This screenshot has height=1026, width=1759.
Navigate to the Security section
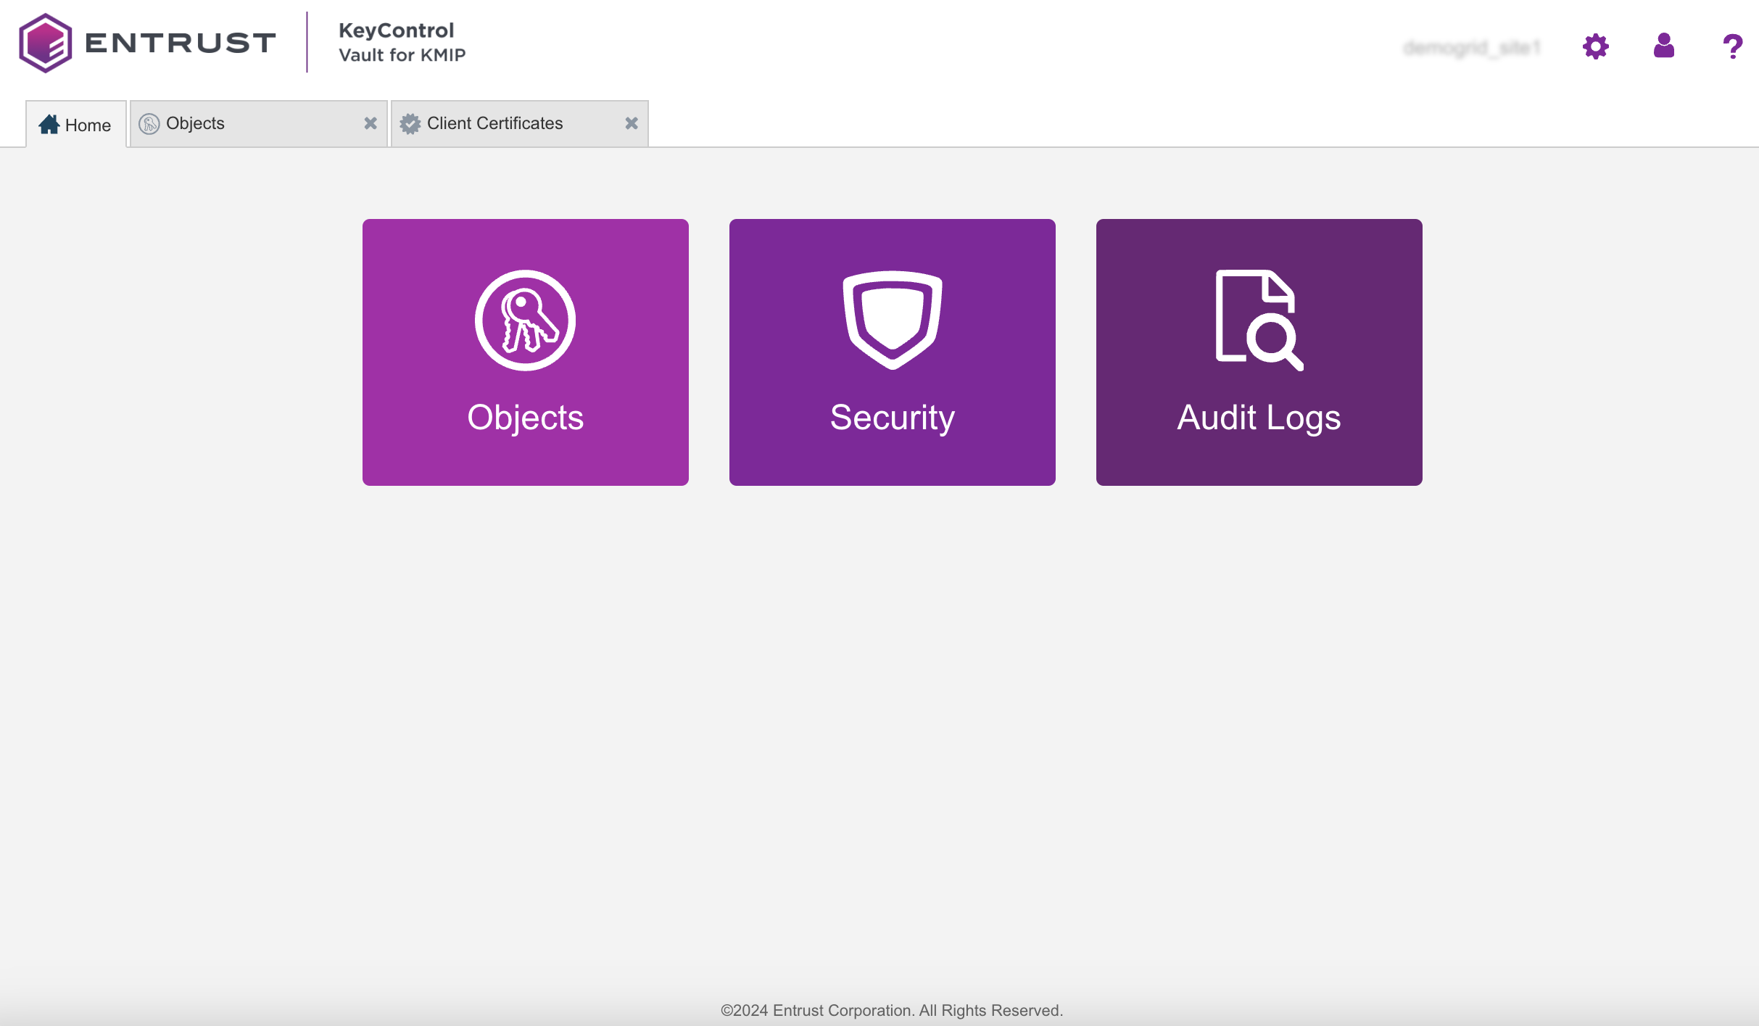pyautogui.click(x=893, y=352)
